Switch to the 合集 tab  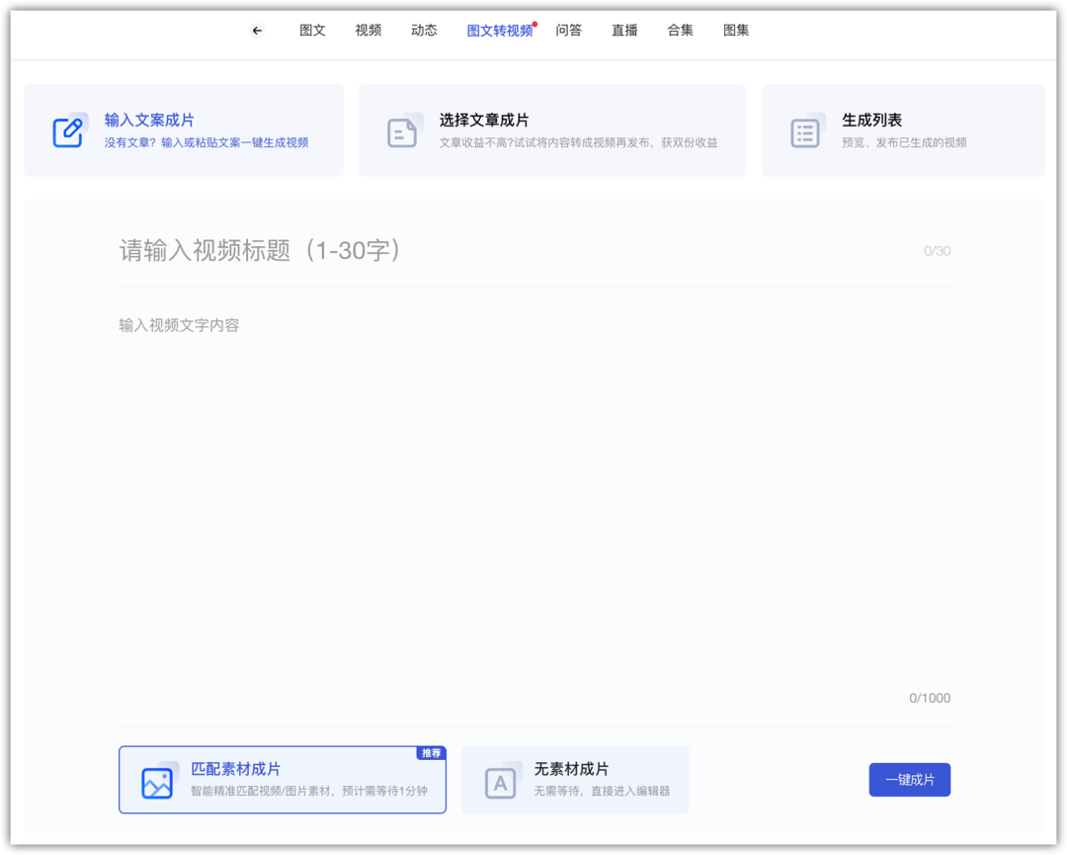point(681,31)
